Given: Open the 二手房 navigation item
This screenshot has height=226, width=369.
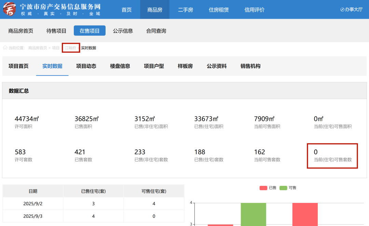Looking at the screenshot, I should click(x=186, y=10).
